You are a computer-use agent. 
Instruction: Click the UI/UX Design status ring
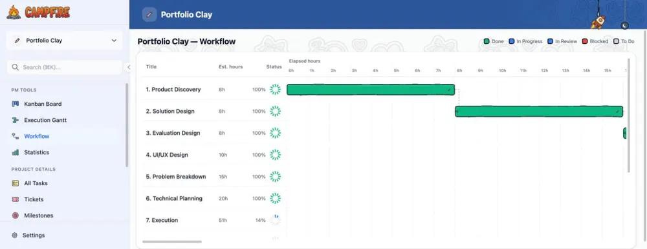(275, 155)
